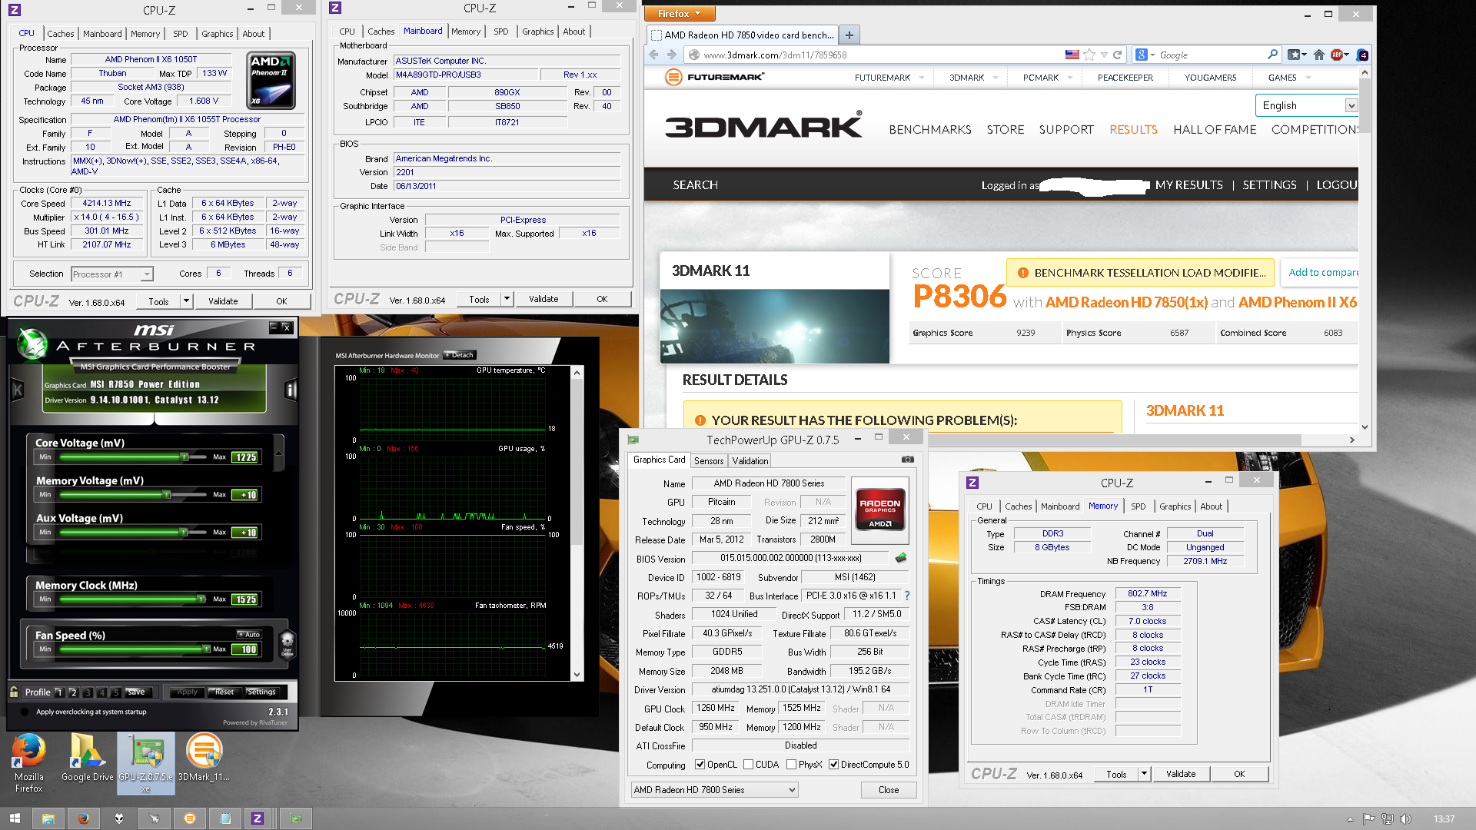Screen dimensions: 1476x830
Task: Switch to Validation tab in GPU-Z
Action: tap(750, 461)
